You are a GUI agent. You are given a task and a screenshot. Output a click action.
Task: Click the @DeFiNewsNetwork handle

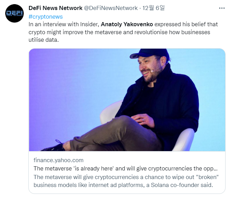click(111, 8)
